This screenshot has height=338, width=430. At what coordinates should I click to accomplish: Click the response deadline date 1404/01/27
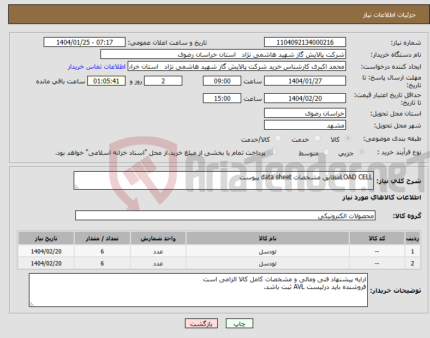pyautogui.click(x=304, y=81)
